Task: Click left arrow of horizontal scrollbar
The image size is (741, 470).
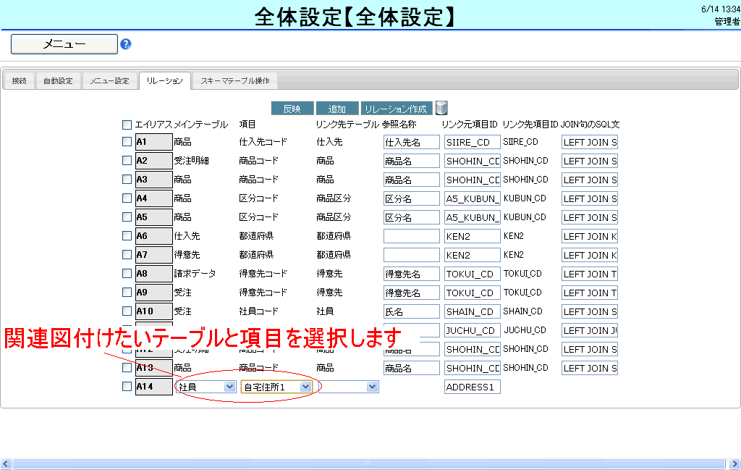Action: pyautogui.click(x=5, y=463)
